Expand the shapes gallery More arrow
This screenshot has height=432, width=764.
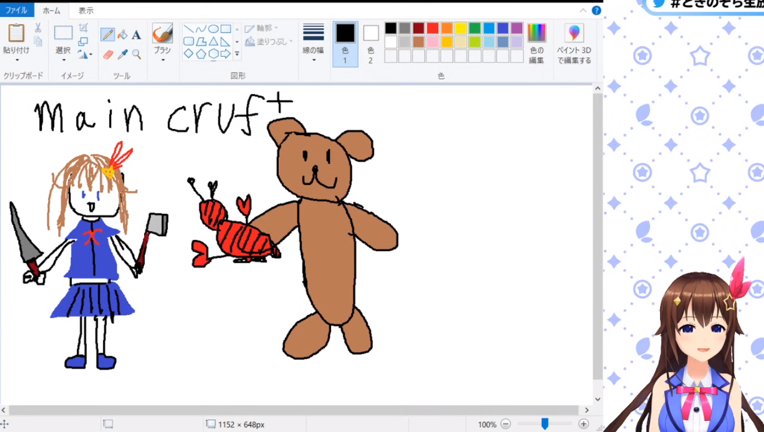coord(237,54)
